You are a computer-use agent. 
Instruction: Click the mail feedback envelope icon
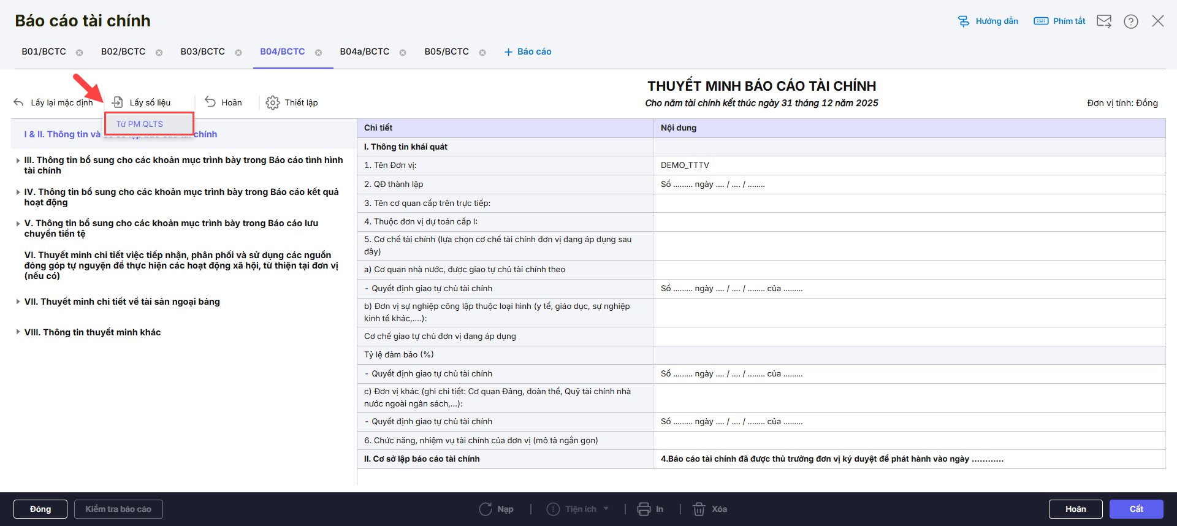(1103, 21)
